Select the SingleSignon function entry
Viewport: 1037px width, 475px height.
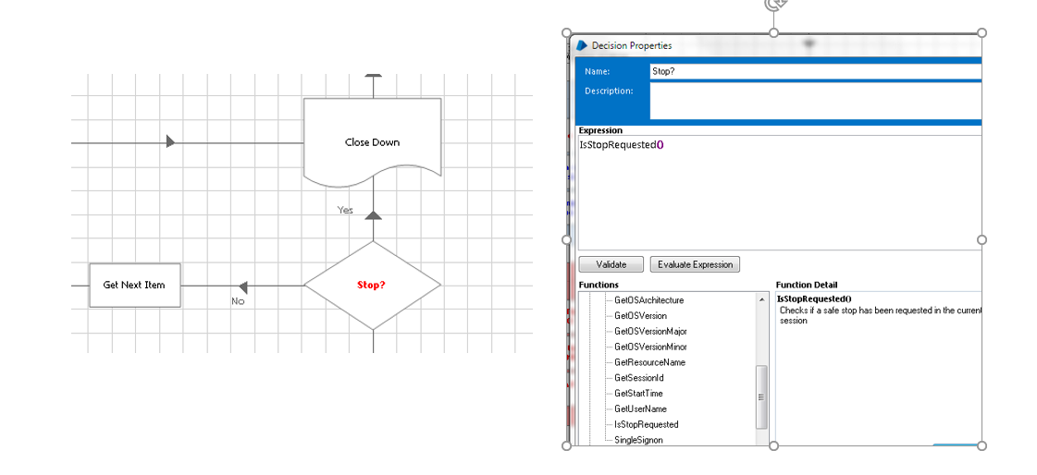pos(638,439)
